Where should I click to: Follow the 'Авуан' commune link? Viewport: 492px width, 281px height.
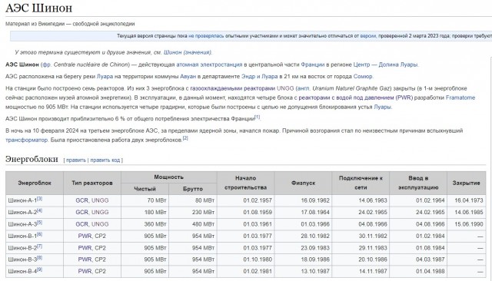tap(188, 77)
